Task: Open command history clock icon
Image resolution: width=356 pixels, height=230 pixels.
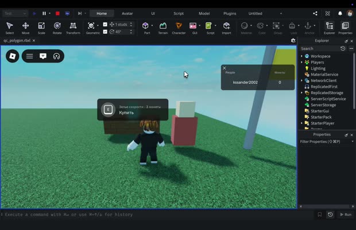Action: point(330,215)
